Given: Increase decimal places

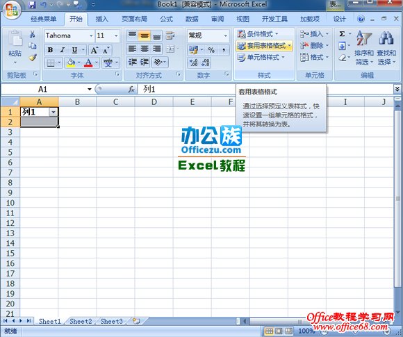Looking at the screenshot, I should tap(193, 63).
